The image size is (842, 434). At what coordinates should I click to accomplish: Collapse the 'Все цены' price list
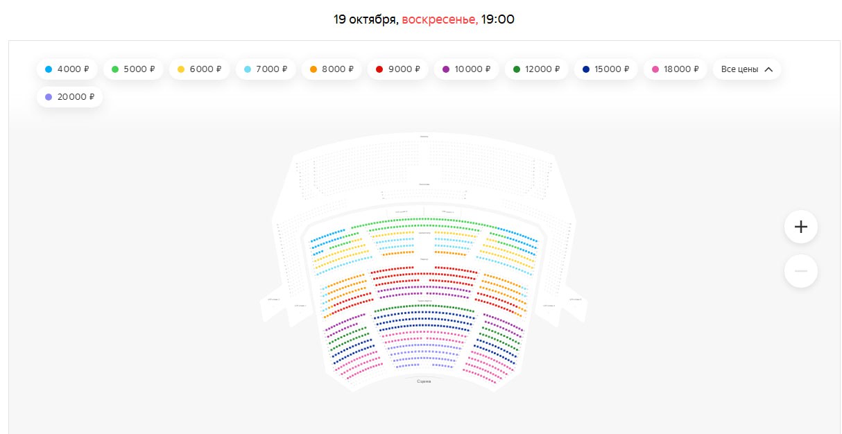point(747,69)
